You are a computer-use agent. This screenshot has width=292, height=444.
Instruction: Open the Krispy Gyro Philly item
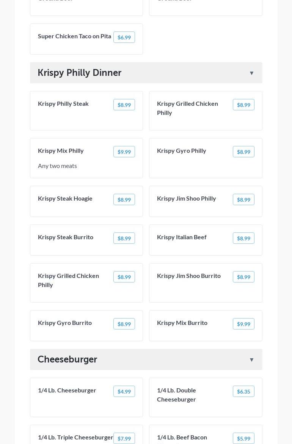click(x=182, y=151)
